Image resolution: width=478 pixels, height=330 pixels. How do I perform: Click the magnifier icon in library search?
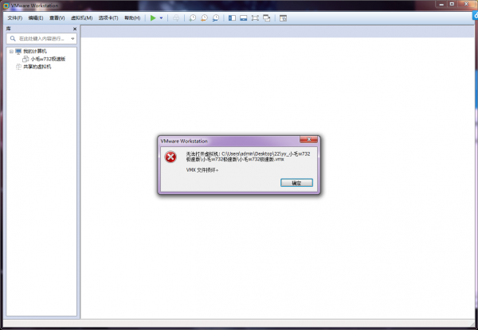click(13, 38)
